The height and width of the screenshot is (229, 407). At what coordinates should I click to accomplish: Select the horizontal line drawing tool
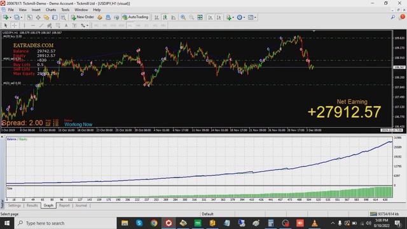32,25
